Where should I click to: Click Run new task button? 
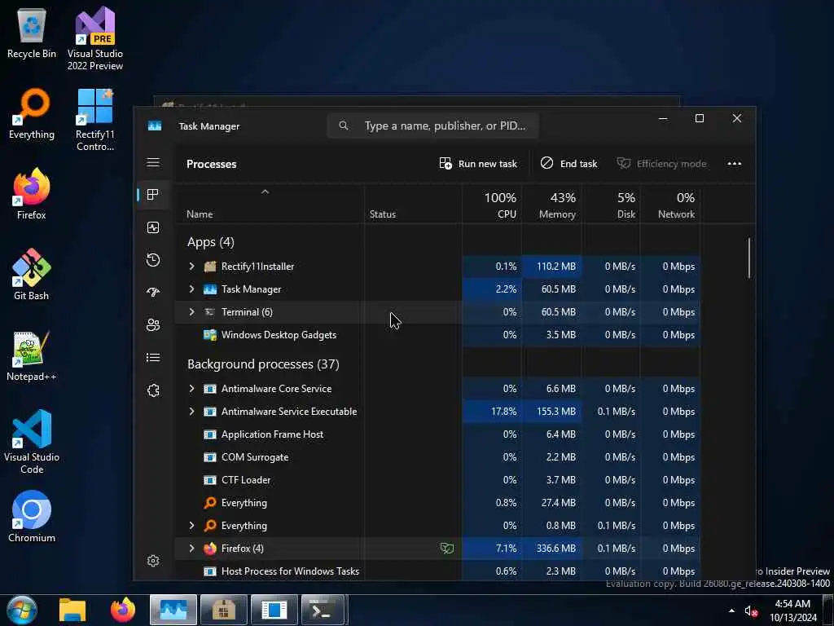[x=478, y=164]
